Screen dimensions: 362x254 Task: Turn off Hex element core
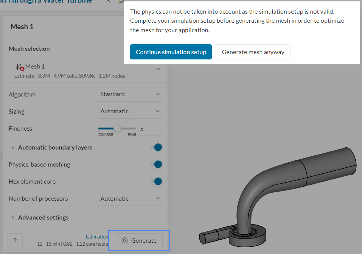pos(156,181)
